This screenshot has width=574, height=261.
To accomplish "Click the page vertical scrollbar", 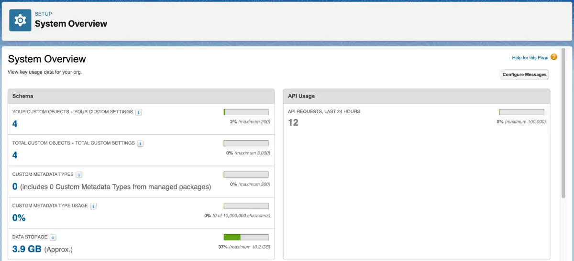I will [563, 123].
